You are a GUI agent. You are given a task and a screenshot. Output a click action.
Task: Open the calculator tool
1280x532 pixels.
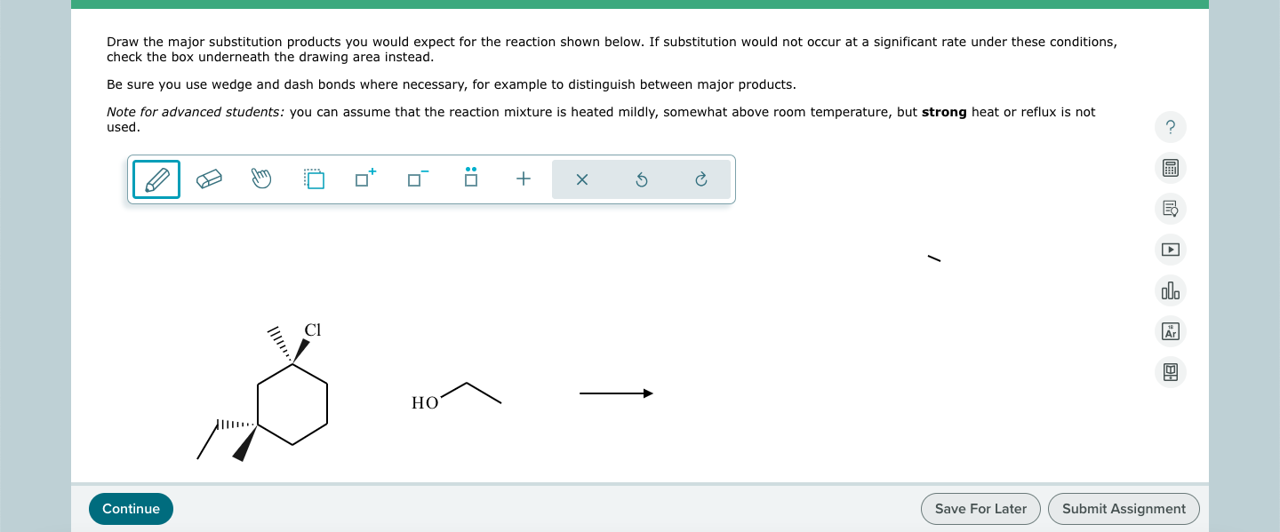(1170, 168)
